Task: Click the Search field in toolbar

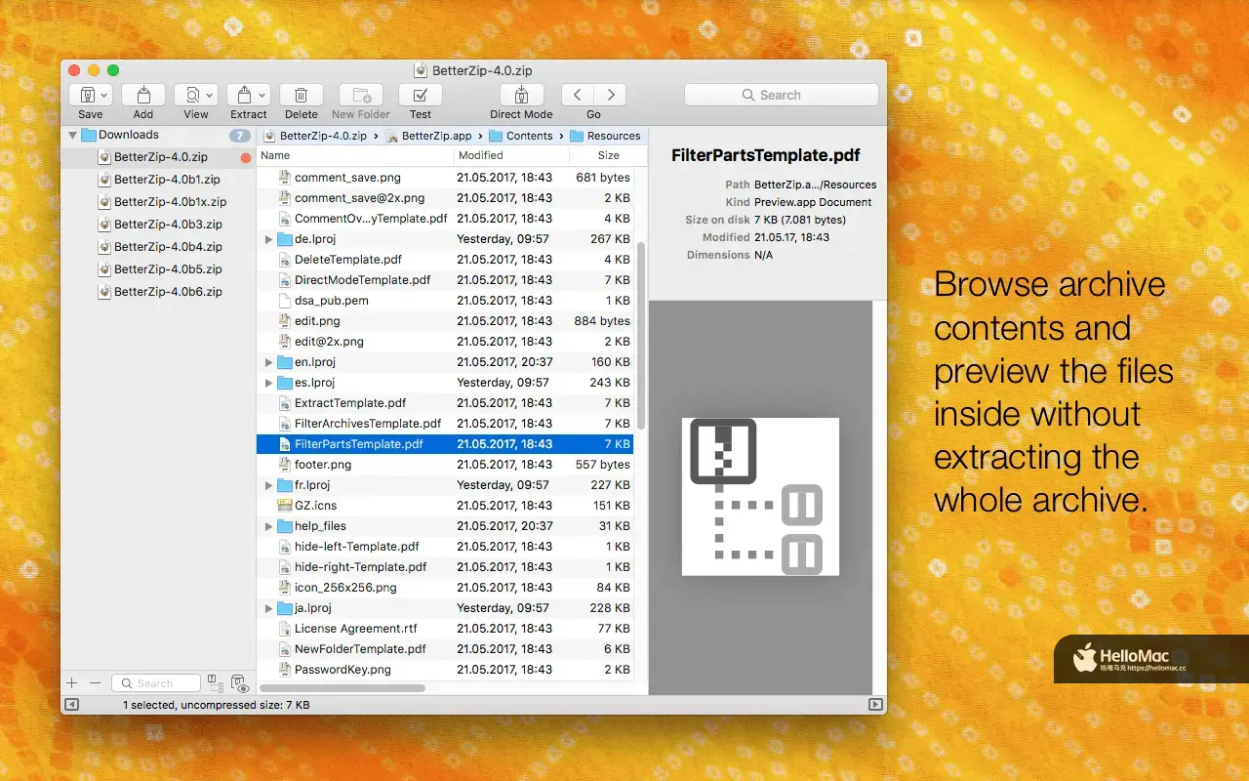Action: click(781, 95)
